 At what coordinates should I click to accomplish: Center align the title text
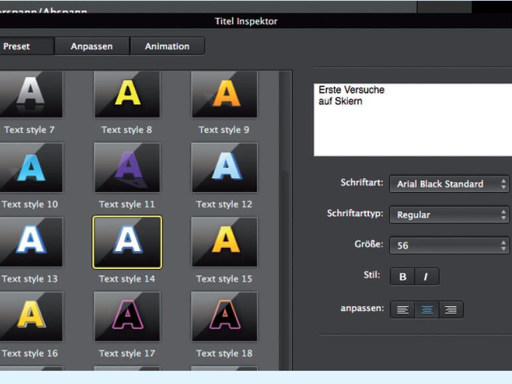pos(427,310)
